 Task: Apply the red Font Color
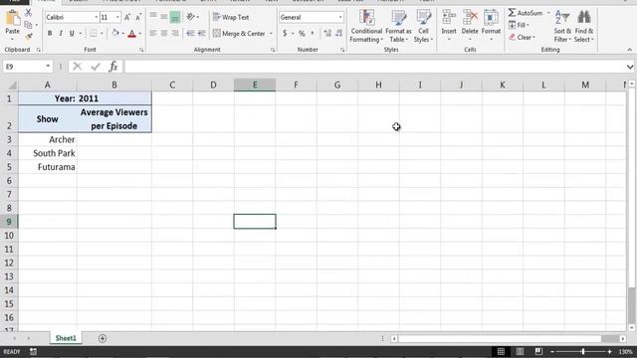pyautogui.click(x=131, y=33)
